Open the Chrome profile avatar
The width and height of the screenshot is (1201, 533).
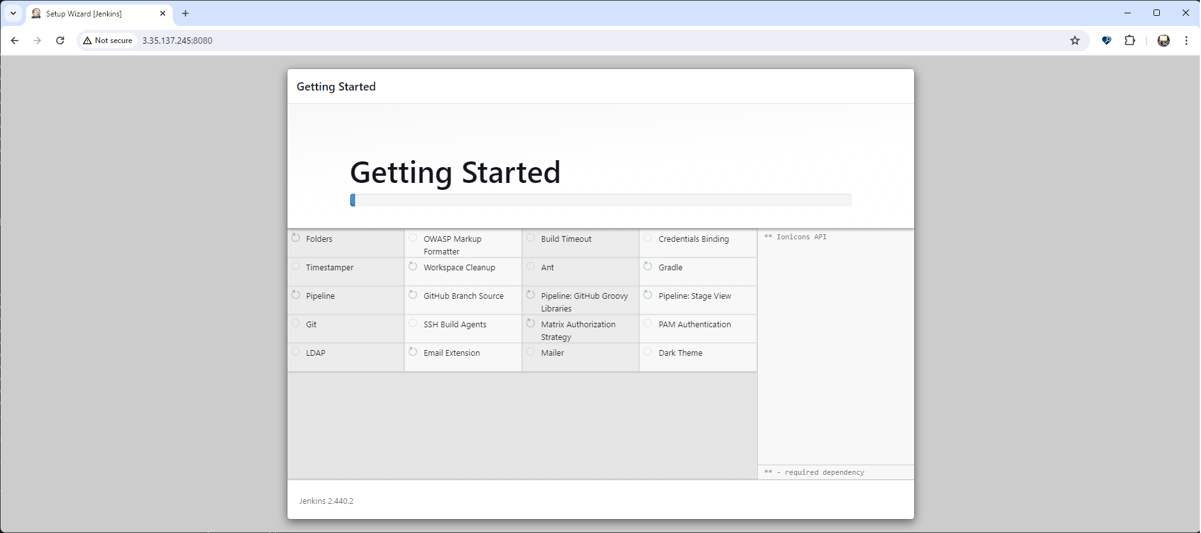tap(1164, 41)
